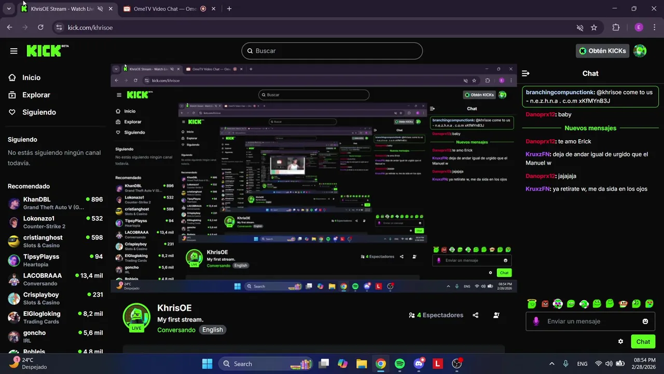664x374 pixels.
Task: Click the taskbar Search box
Action: pos(266,364)
